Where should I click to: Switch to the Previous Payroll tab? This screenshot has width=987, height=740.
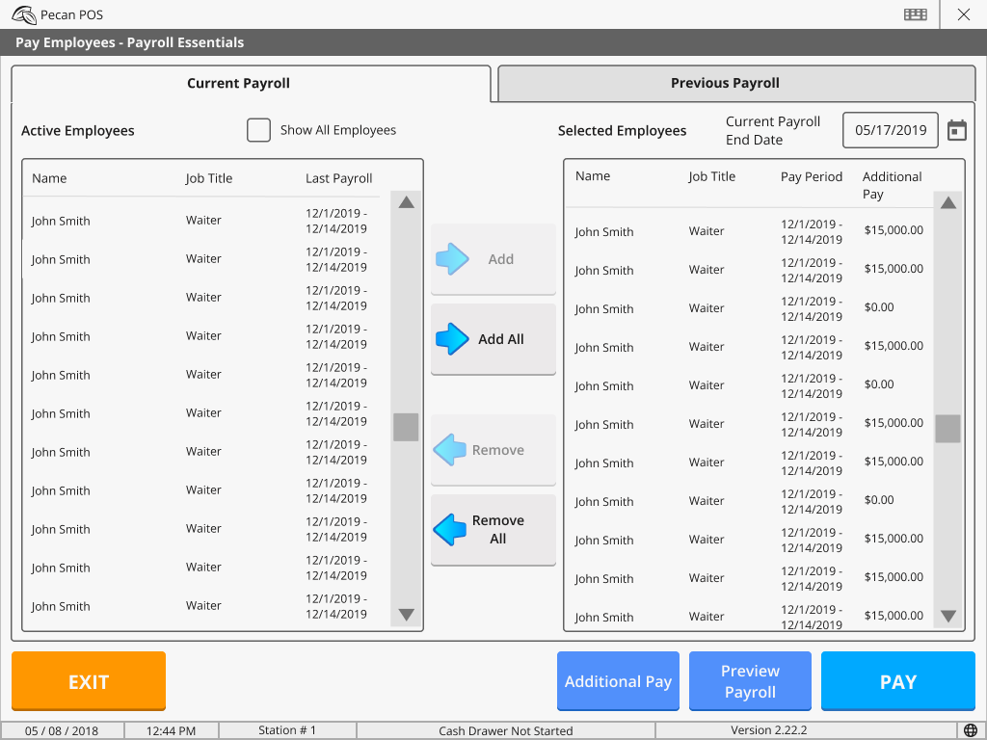[x=725, y=83]
